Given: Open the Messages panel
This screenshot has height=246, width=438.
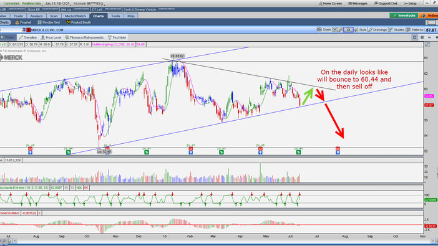Looking at the screenshot, I should click(358, 4).
